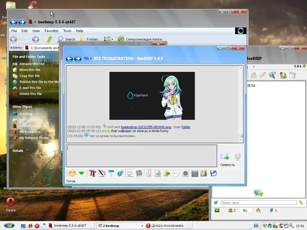This screenshot has height=230, width=307.
Task: Switch to the chat bubbles tab
Action: 245,211
